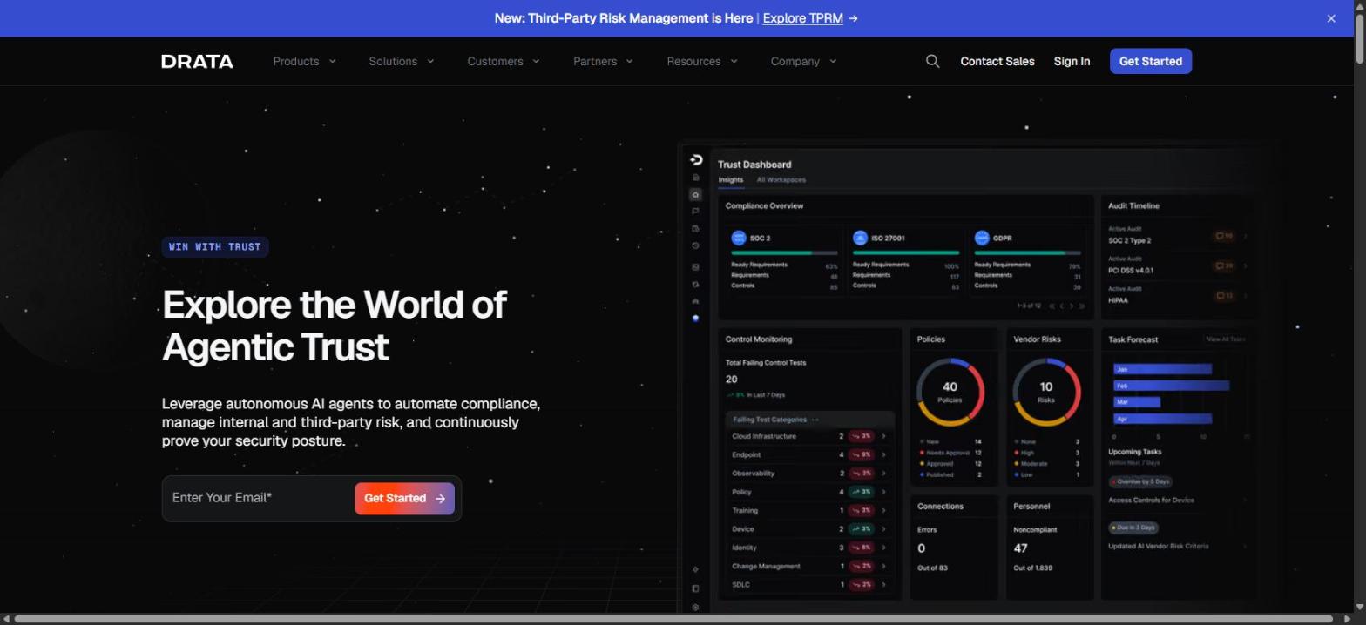Image resolution: width=1366 pixels, height=625 pixels.
Task: Click the blue Get Started button in the header
Action: tap(1151, 61)
